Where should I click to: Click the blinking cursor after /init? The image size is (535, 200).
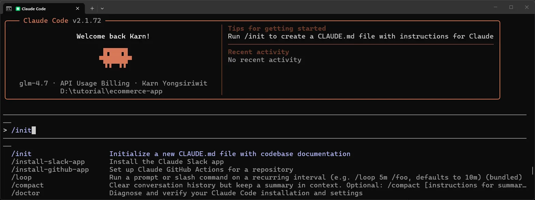point(34,130)
